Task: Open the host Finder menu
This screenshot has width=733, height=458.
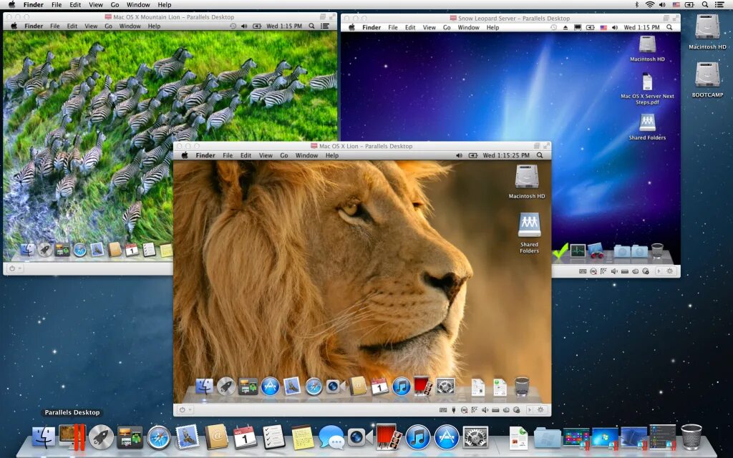Action: [34, 5]
